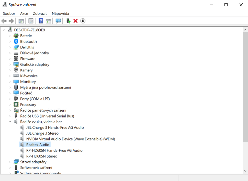Collapse Řadiče zvuku, videa a her

[x=10, y=122]
